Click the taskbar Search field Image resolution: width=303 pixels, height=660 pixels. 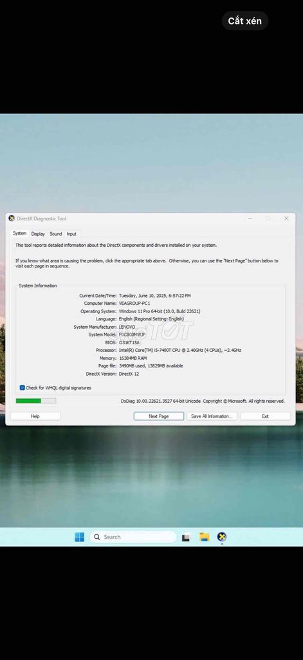133,537
